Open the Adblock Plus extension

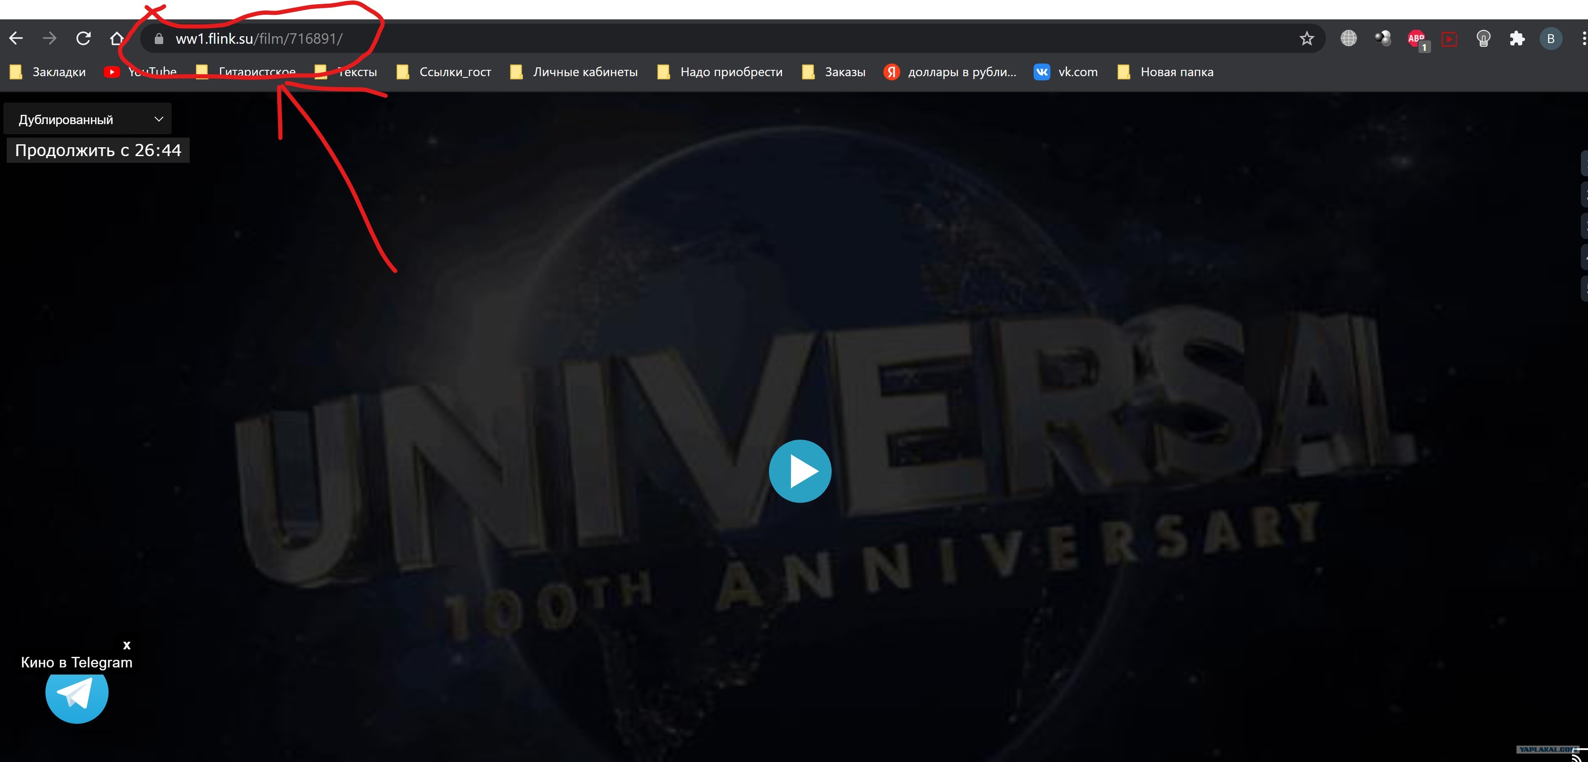point(1417,40)
